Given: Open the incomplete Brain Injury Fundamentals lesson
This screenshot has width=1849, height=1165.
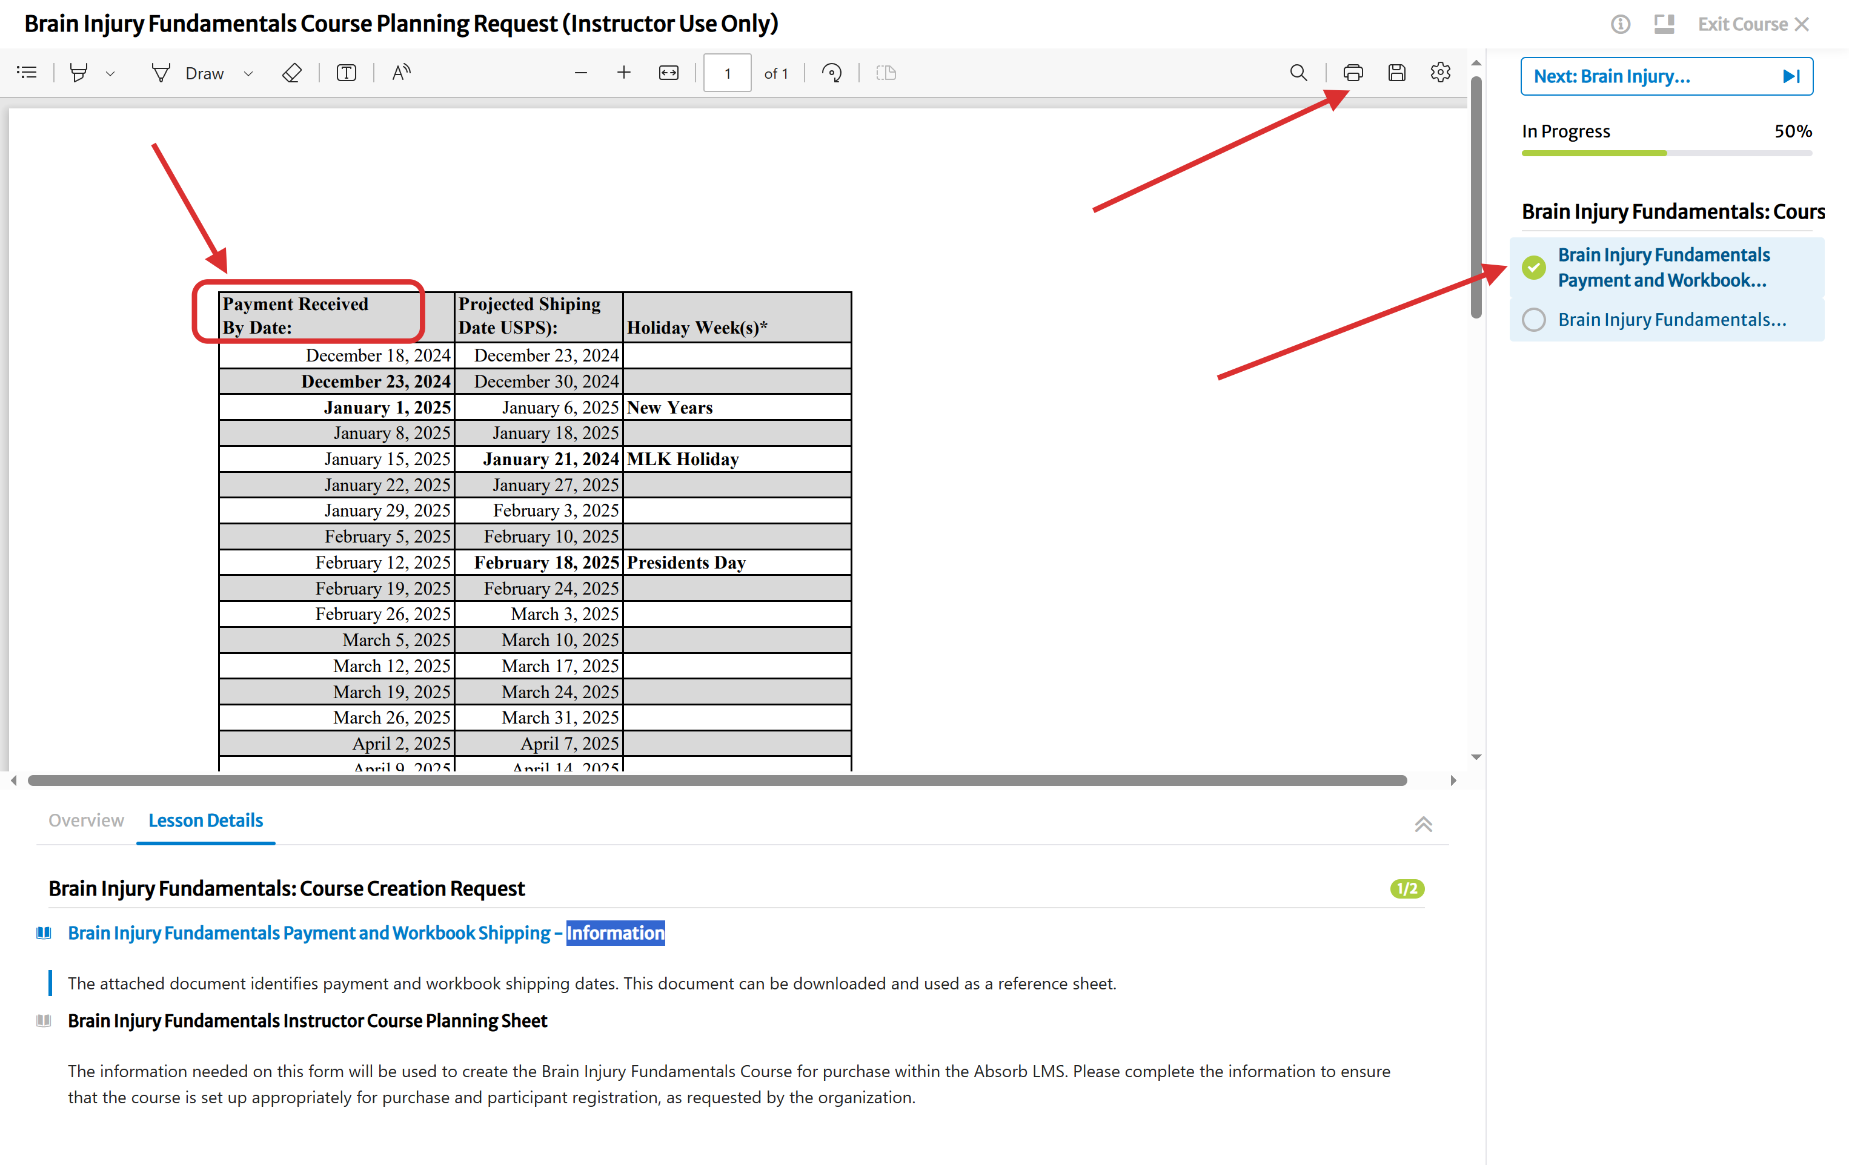Looking at the screenshot, I should (x=1666, y=319).
